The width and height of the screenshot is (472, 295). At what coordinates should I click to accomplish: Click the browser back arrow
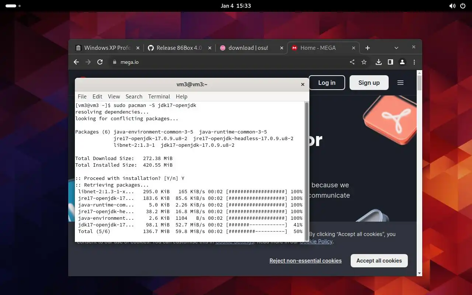(76, 62)
